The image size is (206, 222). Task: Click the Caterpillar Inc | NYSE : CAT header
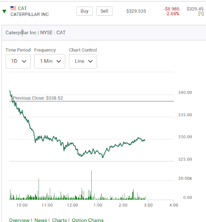click(x=36, y=33)
